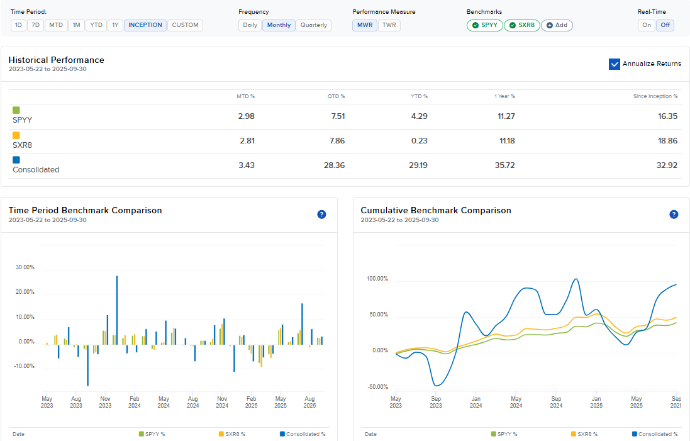Click the green SPYY color swatch in table
This screenshot has height=441, width=690.
point(16,110)
